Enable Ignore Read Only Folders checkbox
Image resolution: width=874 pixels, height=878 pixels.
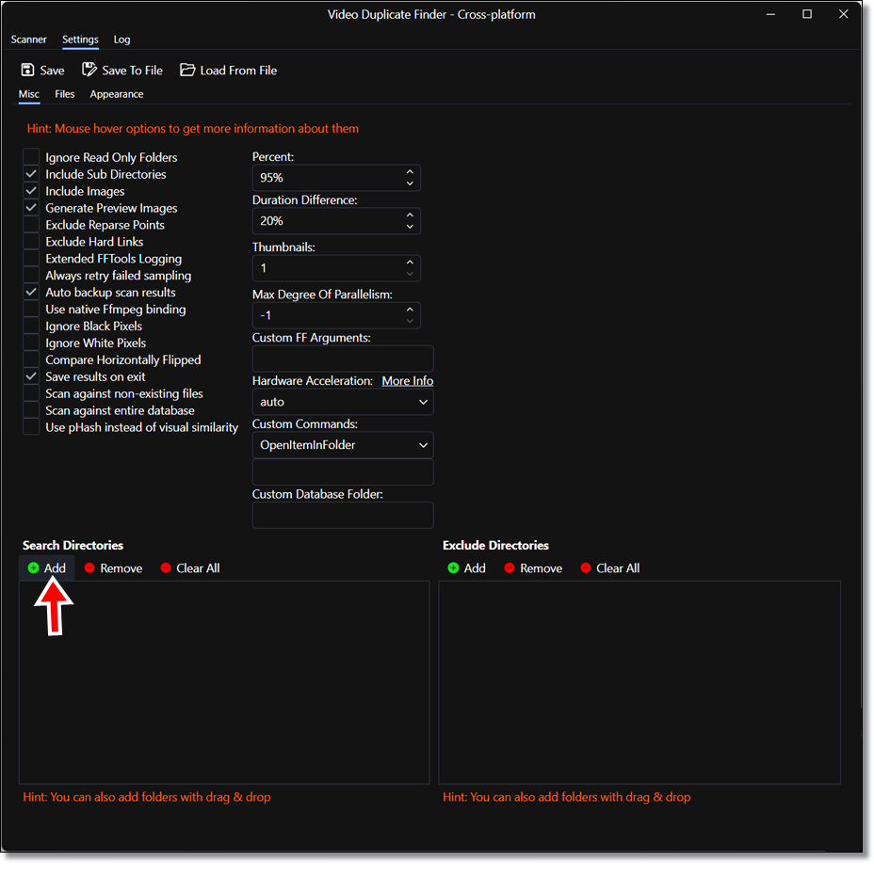[31, 157]
